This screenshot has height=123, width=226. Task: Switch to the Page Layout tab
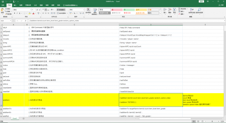(x=28, y=5)
